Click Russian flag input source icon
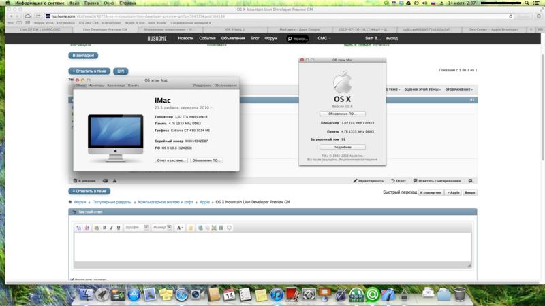Screen dimensions: 545x306 pos(433,3)
